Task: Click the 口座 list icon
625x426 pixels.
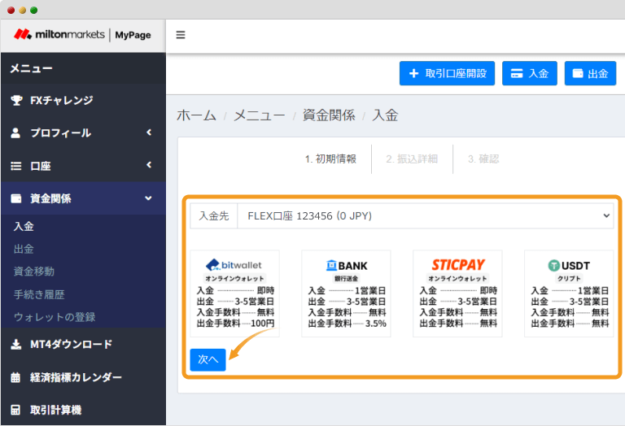Action: coord(16,166)
